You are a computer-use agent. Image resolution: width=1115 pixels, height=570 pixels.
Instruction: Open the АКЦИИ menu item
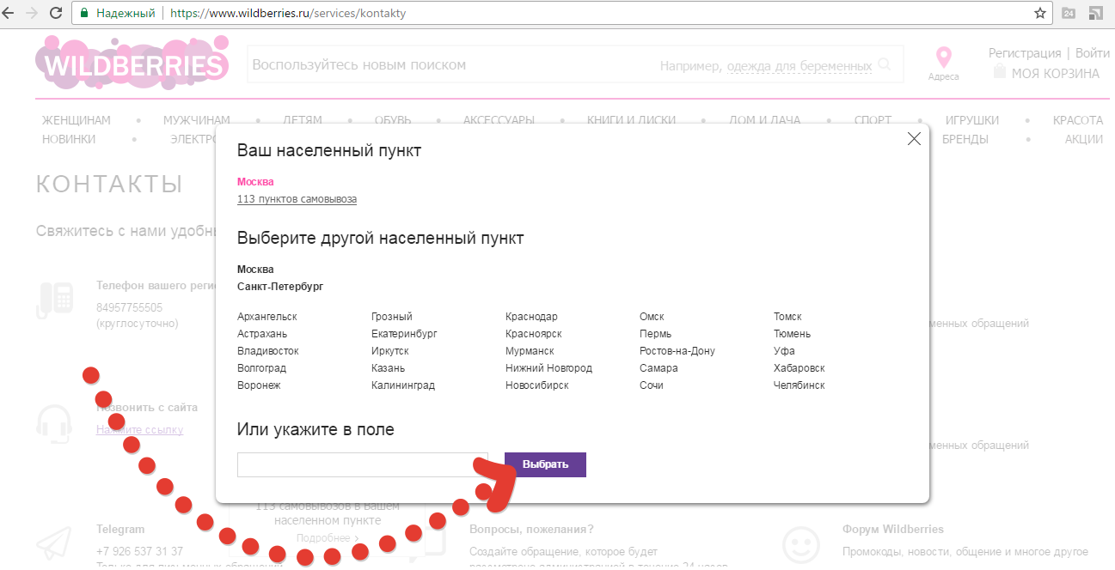pyautogui.click(x=1084, y=139)
